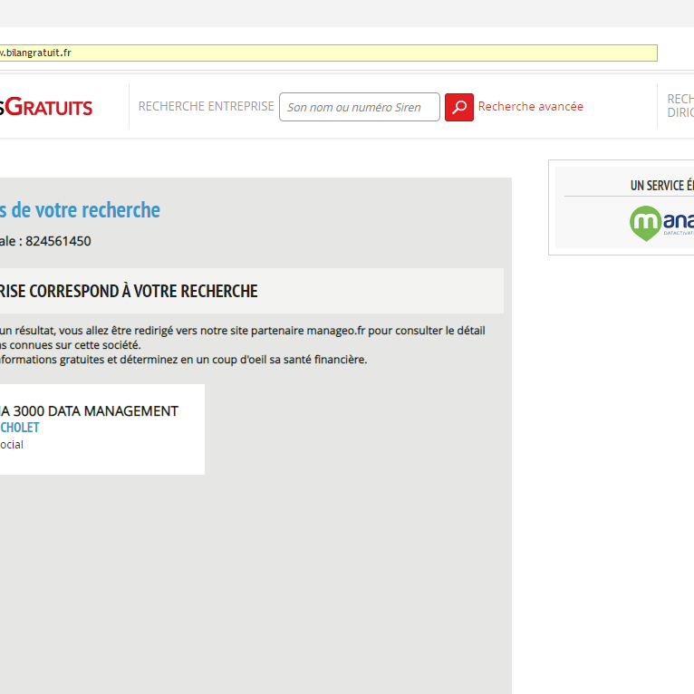Click the yellow bilangratuit.fr address bar
The image size is (694, 694).
coord(326,53)
